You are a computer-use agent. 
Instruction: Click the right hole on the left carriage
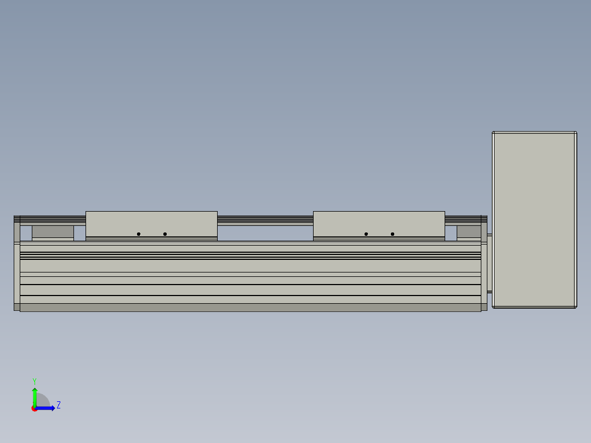(x=164, y=234)
